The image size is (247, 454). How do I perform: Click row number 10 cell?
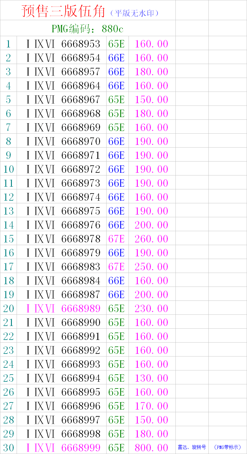(9, 169)
